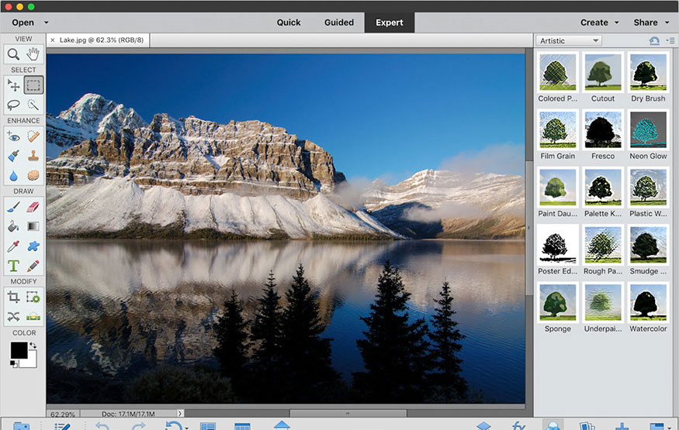The width and height of the screenshot is (679, 430).
Task: Select the Paint Bucket tool
Action: [13, 226]
